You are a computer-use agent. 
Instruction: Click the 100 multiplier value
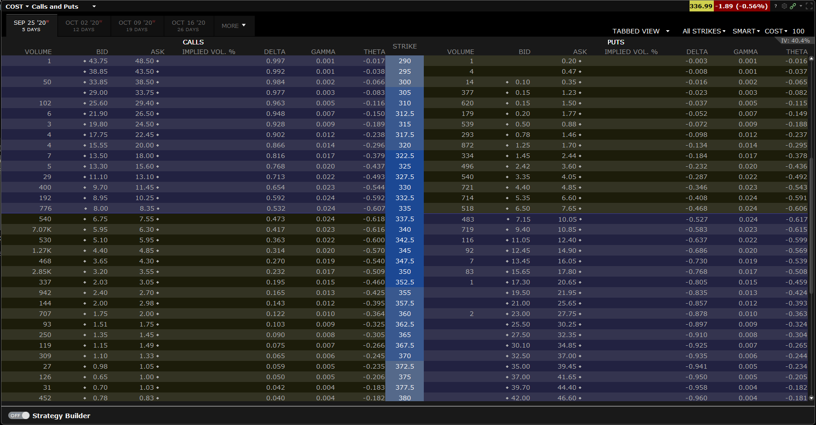point(798,31)
